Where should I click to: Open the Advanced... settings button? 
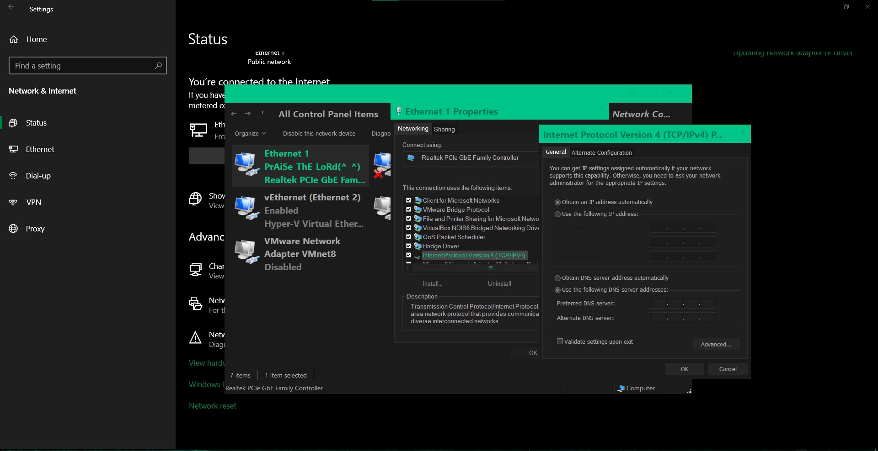716,344
